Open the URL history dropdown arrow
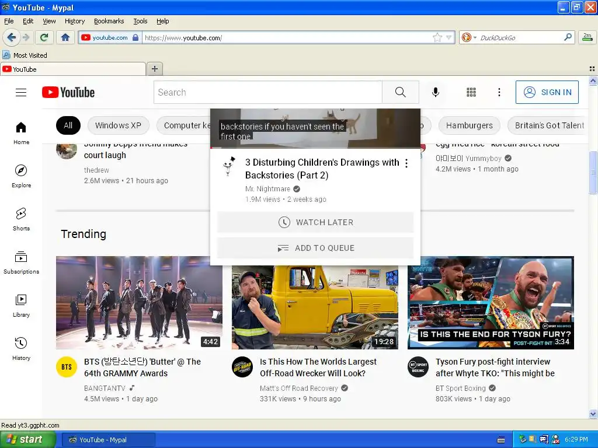This screenshot has width=598, height=448. [x=449, y=37]
